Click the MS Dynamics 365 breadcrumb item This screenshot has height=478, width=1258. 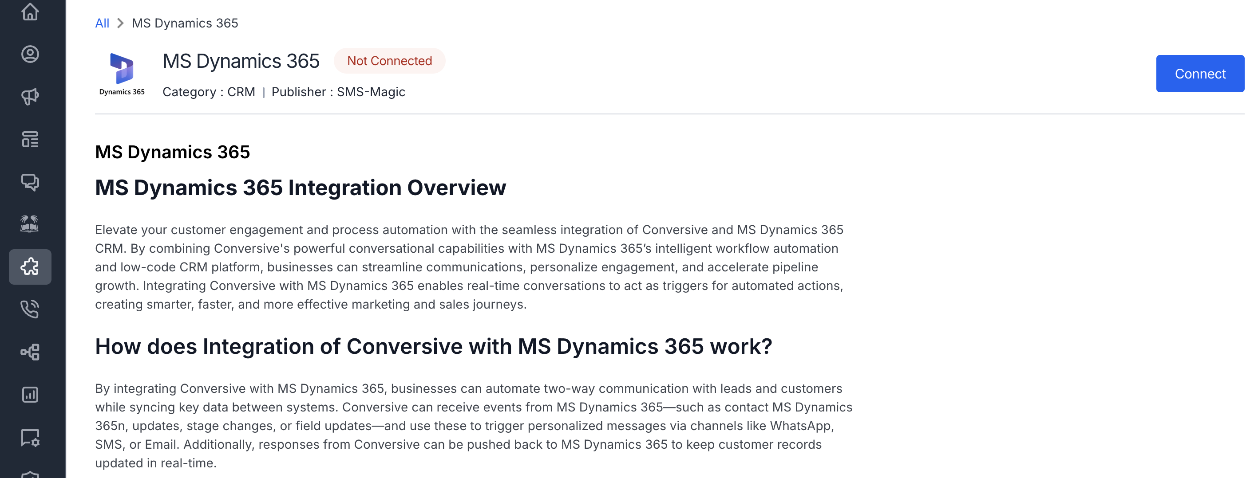click(185, 23)
